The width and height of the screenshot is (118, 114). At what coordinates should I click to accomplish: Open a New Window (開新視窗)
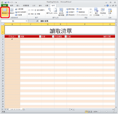(x=70, y=9)
